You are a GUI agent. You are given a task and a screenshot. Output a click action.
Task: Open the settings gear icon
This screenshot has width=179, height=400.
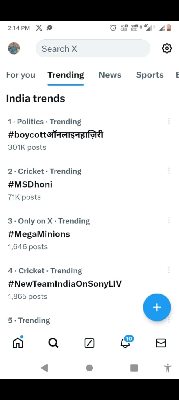tap(167, 48)
